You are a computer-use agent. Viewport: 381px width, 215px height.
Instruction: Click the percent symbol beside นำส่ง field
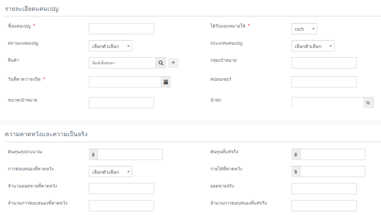(x=368, y=103)
